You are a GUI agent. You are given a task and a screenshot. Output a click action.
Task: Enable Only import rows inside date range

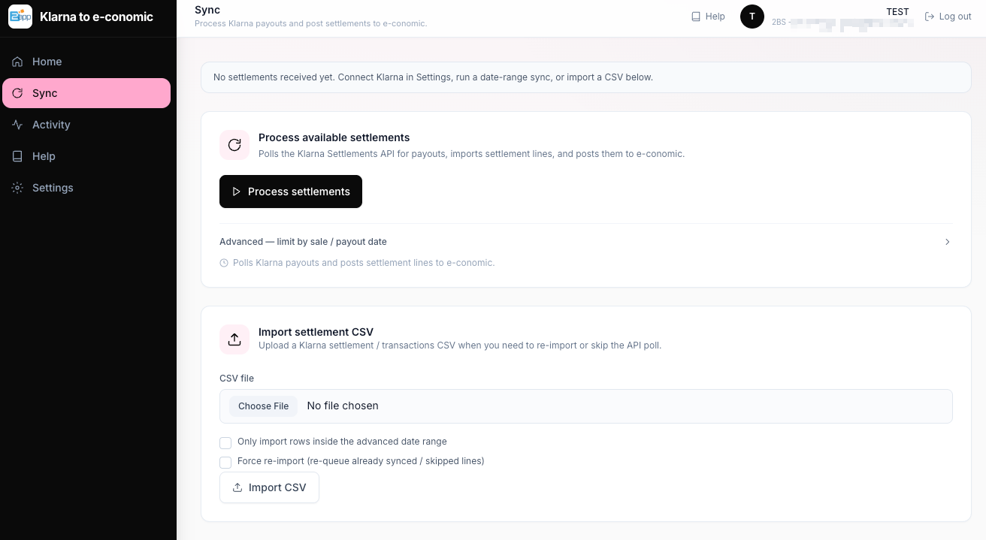tap(225, 442)
